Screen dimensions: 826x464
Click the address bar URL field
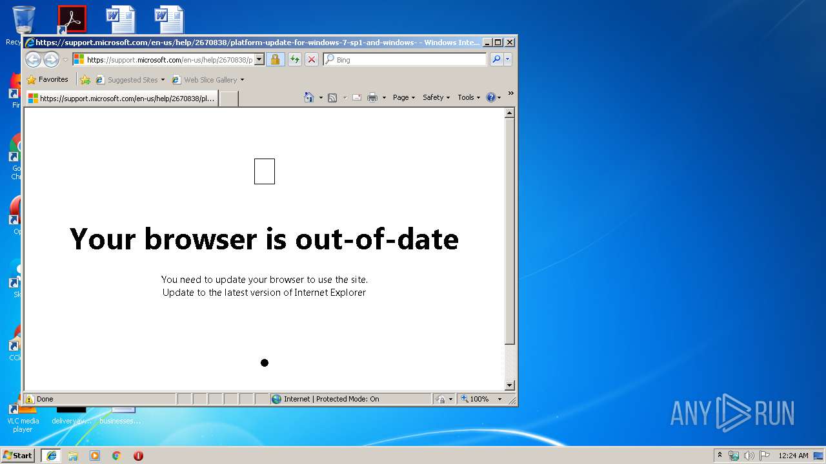point(163,59)
